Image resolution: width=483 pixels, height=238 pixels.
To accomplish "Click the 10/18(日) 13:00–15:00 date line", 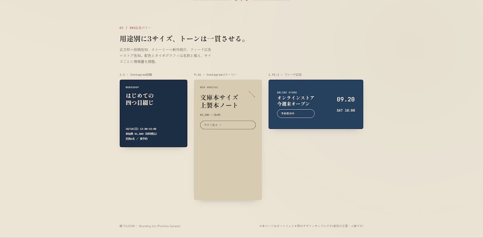I will tap(141, 129).
